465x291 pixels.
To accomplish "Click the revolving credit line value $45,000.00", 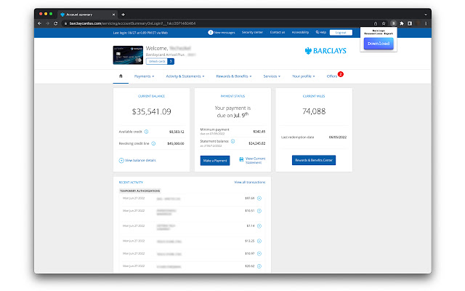I will tap(176, 143).
